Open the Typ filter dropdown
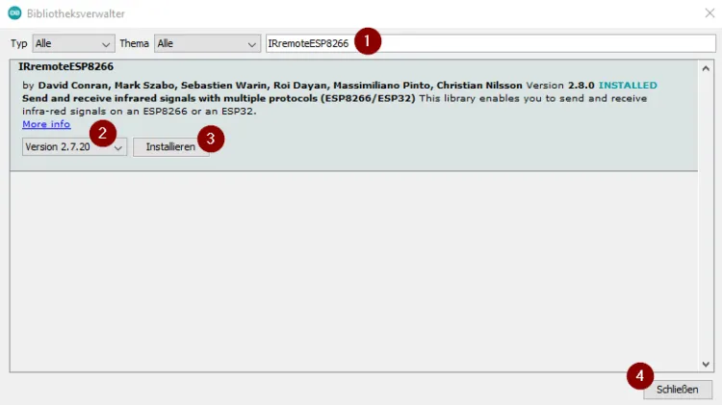The width and height of the screenshot is (722, 405). click(73, 44)
